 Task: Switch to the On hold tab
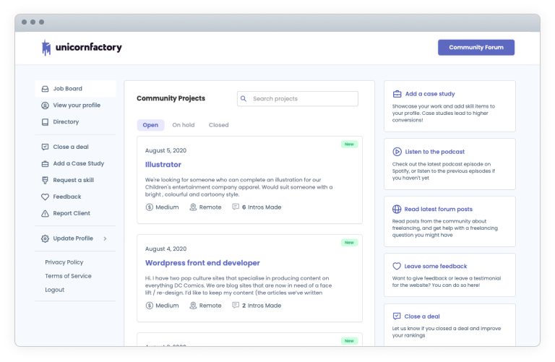(x=183, y=125)
